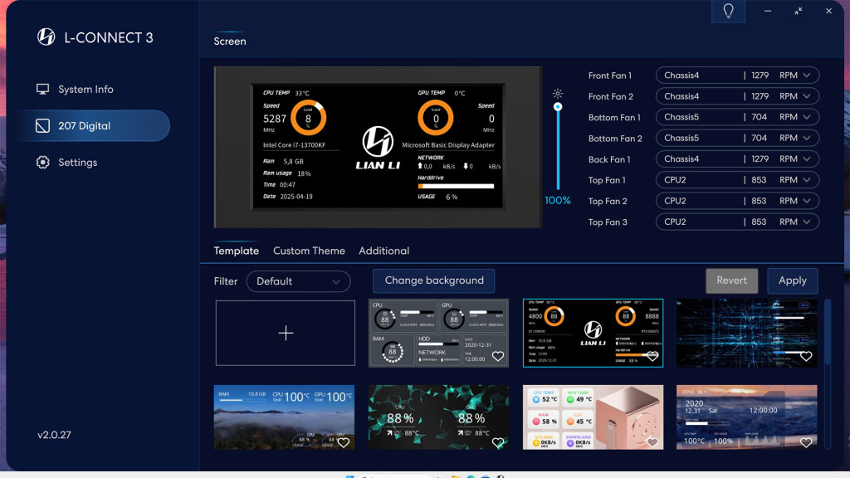850x478 pixels.
Task: Open the Filter dropdown set to Default
Action: 298,281
